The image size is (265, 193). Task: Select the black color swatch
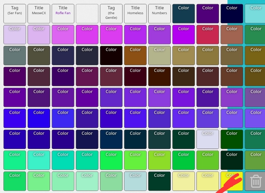pyautogui.click(x=111, y=55)
